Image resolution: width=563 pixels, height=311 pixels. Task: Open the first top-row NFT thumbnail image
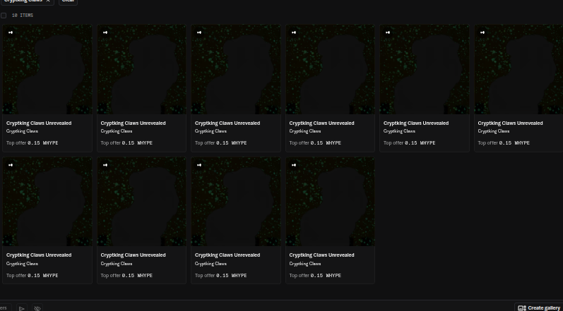47,70
